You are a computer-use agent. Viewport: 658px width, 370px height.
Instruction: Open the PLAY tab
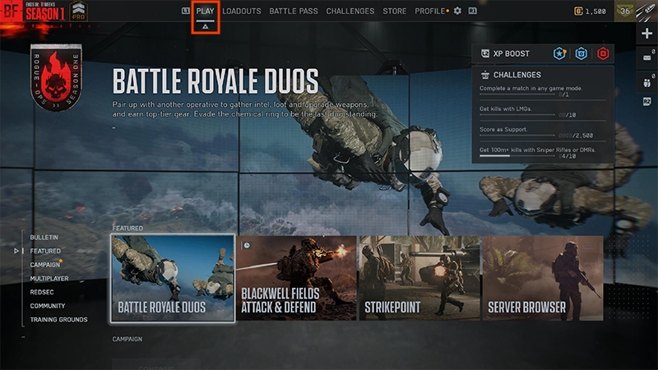[x=205, y=12]
